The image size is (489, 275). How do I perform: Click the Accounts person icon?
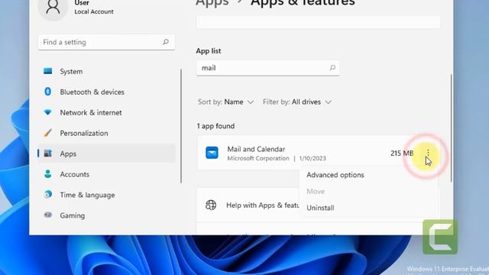pyautogui.click(x=47, y=174)
